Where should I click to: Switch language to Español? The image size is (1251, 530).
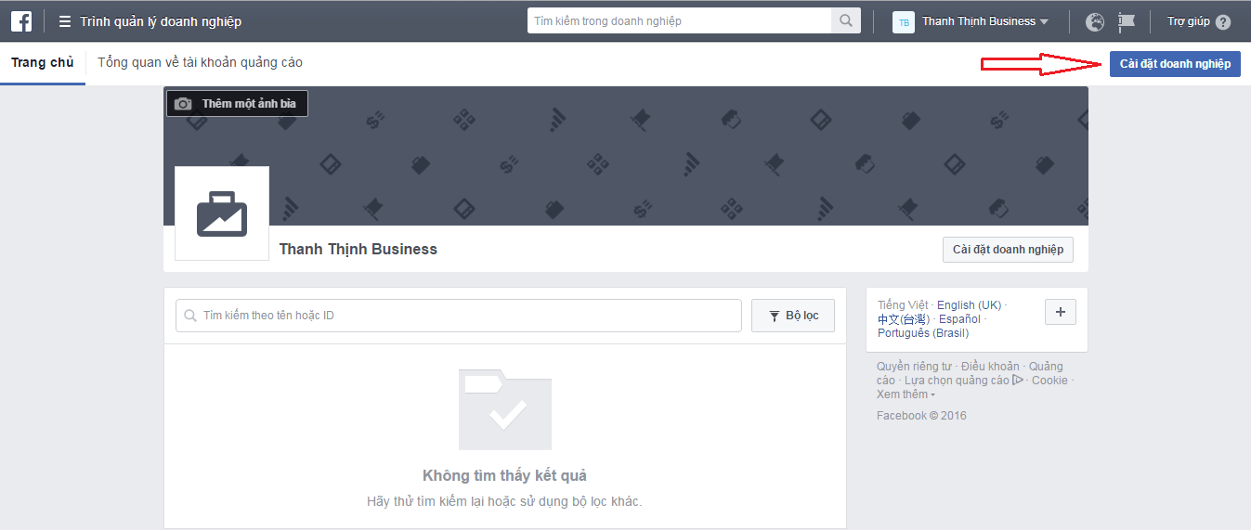click(x=959, y=319)
